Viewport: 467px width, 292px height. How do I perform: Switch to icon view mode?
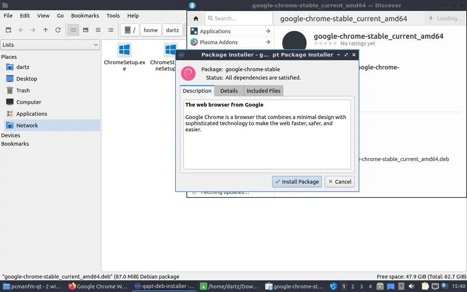[x=73, y=30]
